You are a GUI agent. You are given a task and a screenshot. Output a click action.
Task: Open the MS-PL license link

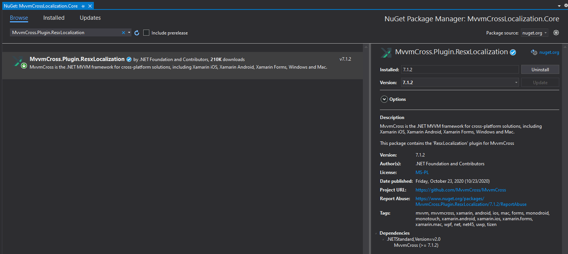(x=422, y=172)
